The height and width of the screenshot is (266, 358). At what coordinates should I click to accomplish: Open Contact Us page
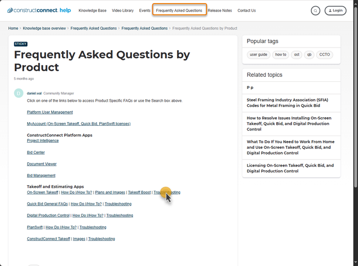coord(247,11)
